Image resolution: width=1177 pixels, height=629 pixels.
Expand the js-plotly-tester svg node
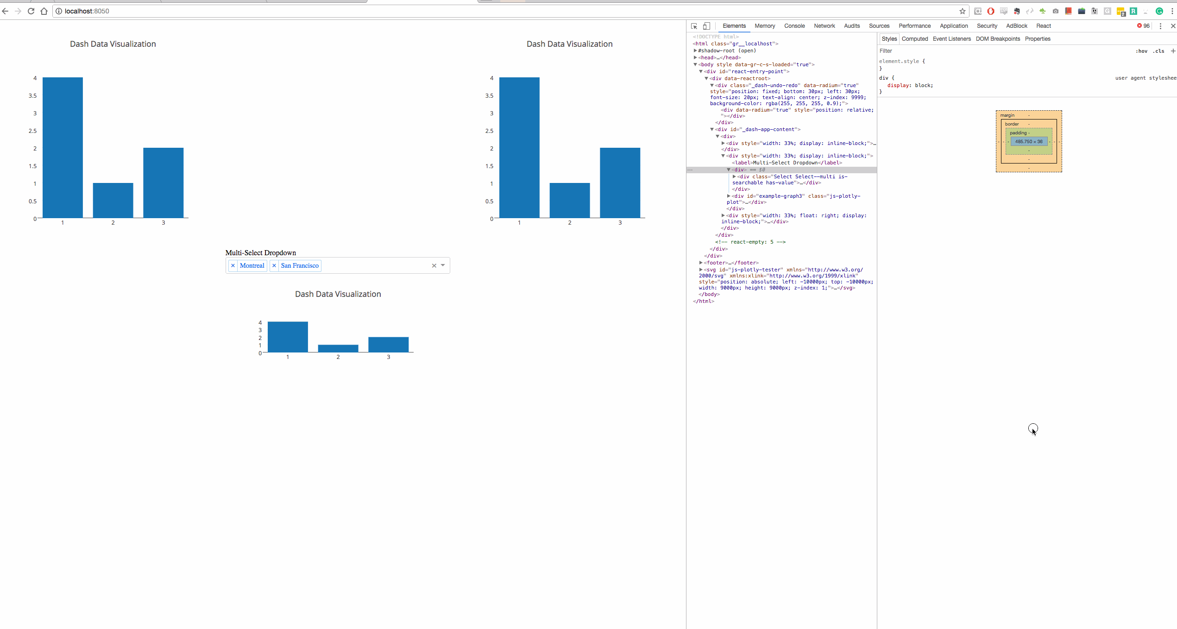(701, 270)
